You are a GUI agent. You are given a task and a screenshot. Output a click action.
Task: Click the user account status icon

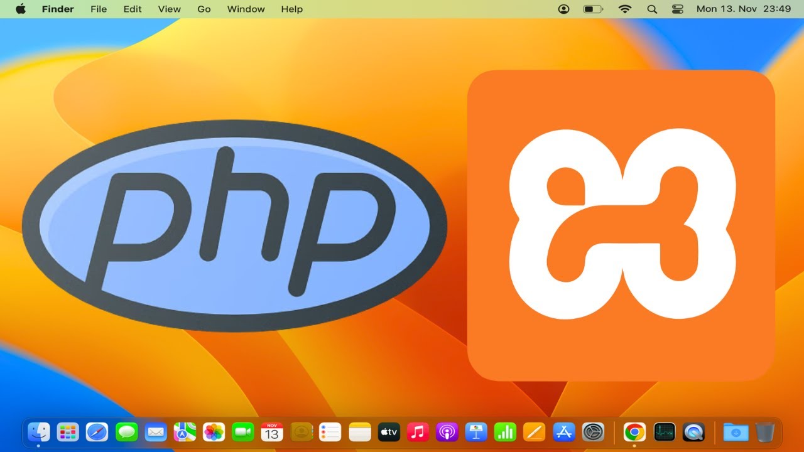564,9
